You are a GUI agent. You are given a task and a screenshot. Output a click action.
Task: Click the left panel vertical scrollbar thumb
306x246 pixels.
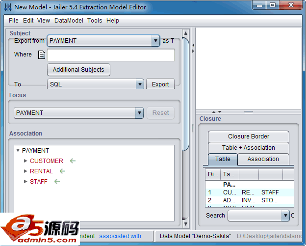185,94
